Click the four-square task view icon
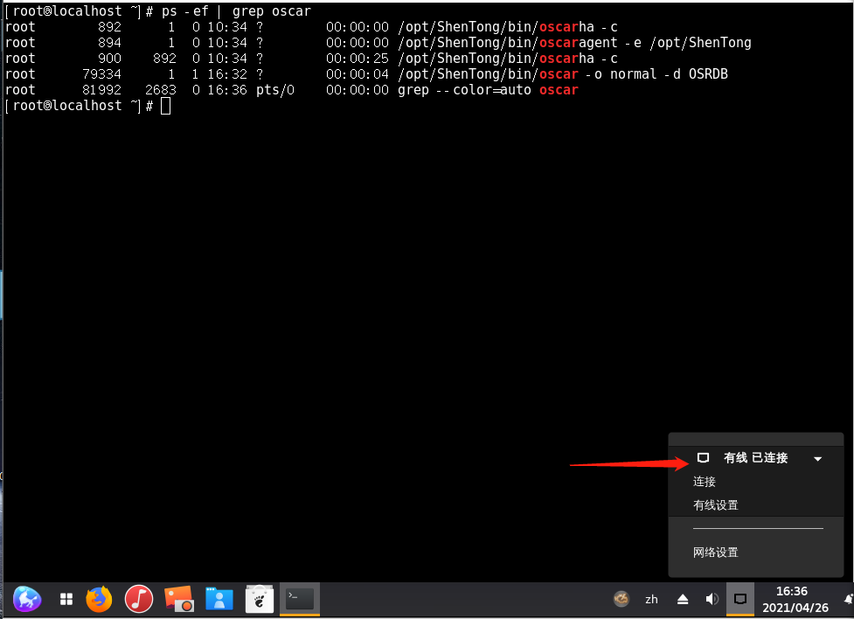This screenshot has width=854, height=619. pyautogui.click(x=66, y=599)
